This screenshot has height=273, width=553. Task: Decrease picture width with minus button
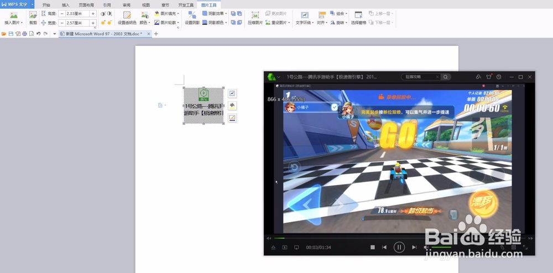pos(62,23)
